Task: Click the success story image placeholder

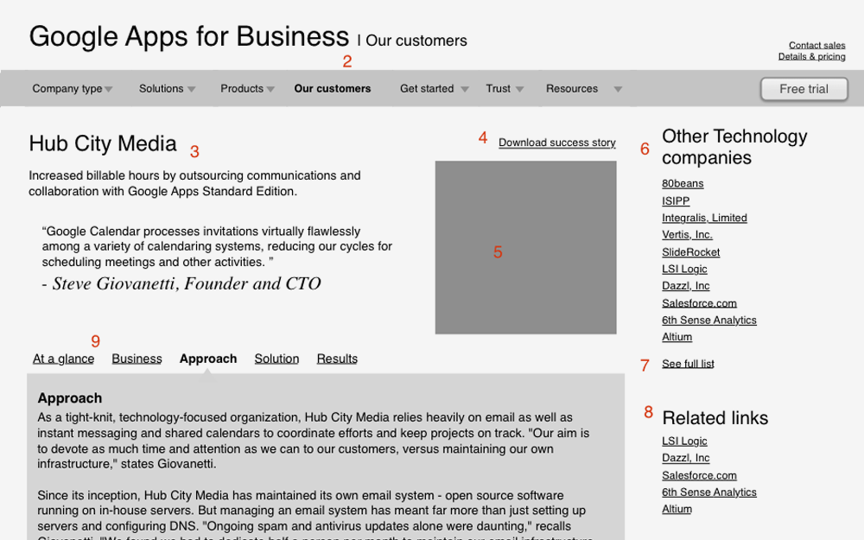Action: click(x=525, y=246)
